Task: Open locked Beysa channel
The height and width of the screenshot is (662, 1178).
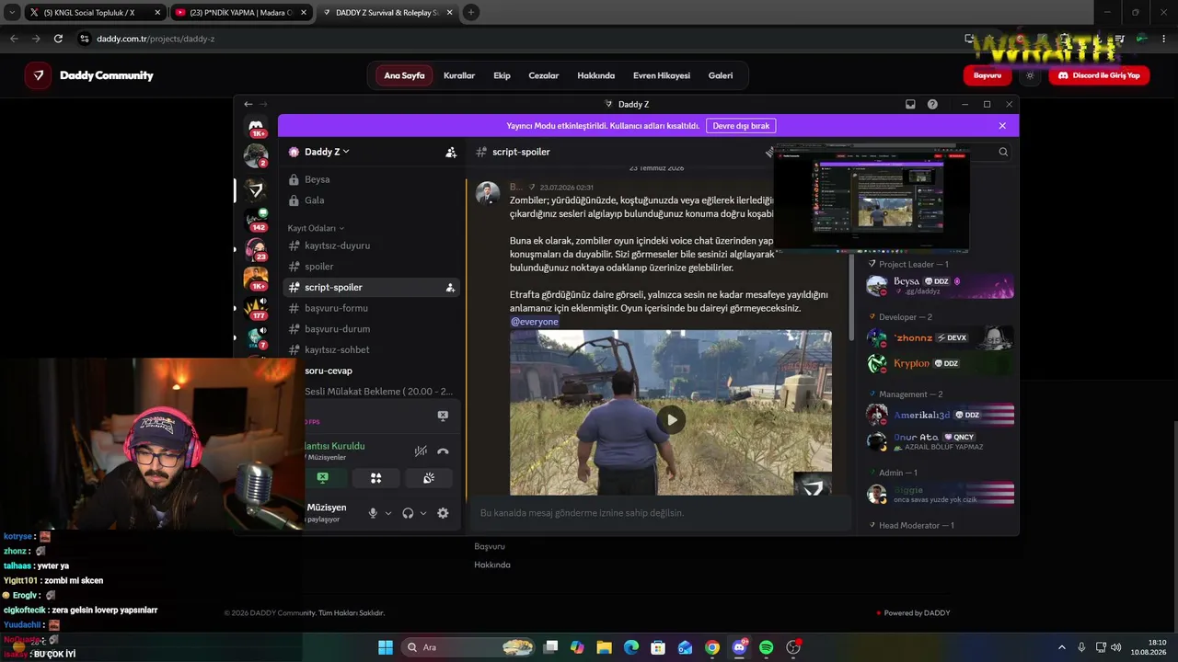Action: 371,179
